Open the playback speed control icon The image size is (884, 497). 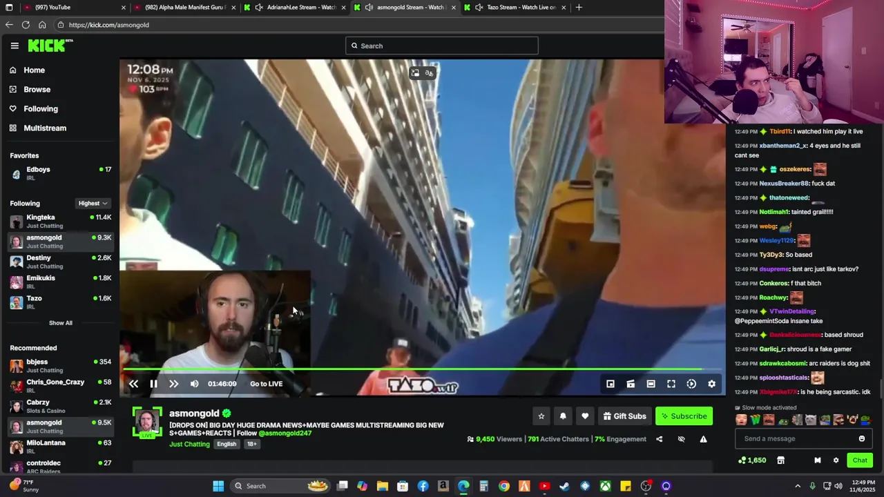click(691, 384)
